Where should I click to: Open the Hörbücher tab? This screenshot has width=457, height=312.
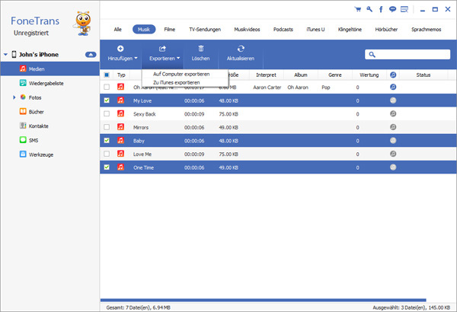(x=386, y=30)
